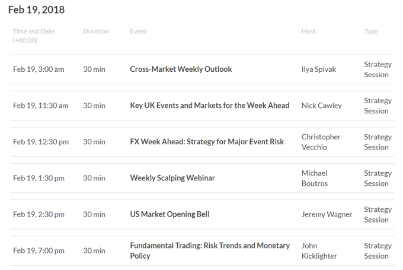Open the Cross-Market Weekly Outlook event

181,69
